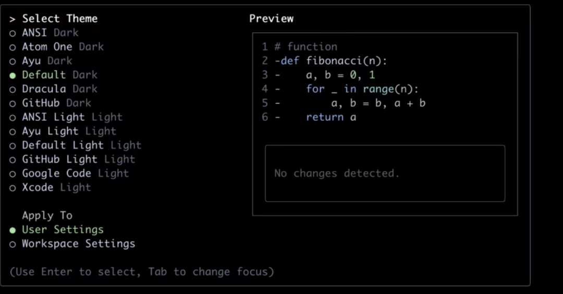Viewport: 563px width, 294px height.
Task: Click the Preview panel heading
Action: click(x=272, y=19)
